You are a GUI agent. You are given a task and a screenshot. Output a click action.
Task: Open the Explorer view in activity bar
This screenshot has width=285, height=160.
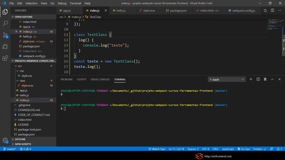5,12
